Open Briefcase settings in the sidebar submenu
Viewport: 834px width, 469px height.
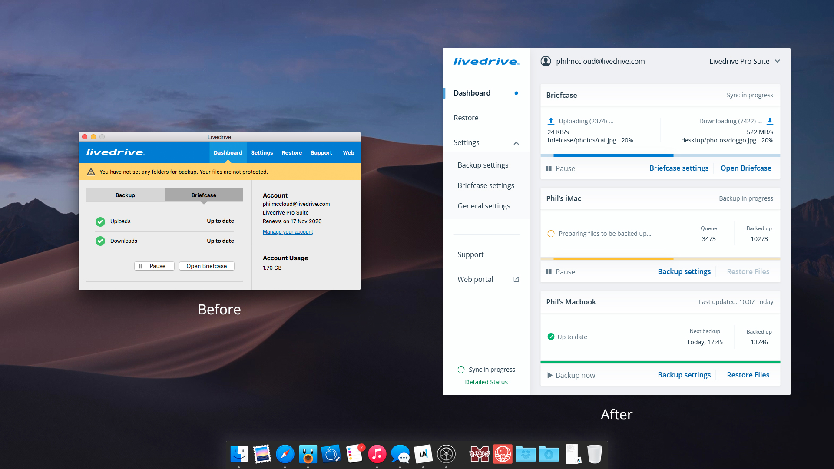coord(486,185)
